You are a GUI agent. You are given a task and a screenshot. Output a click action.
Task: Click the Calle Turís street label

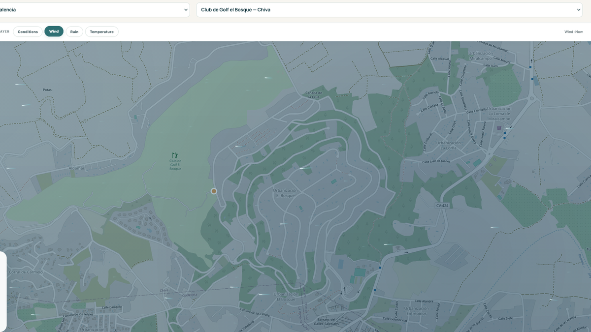(490, 65)
